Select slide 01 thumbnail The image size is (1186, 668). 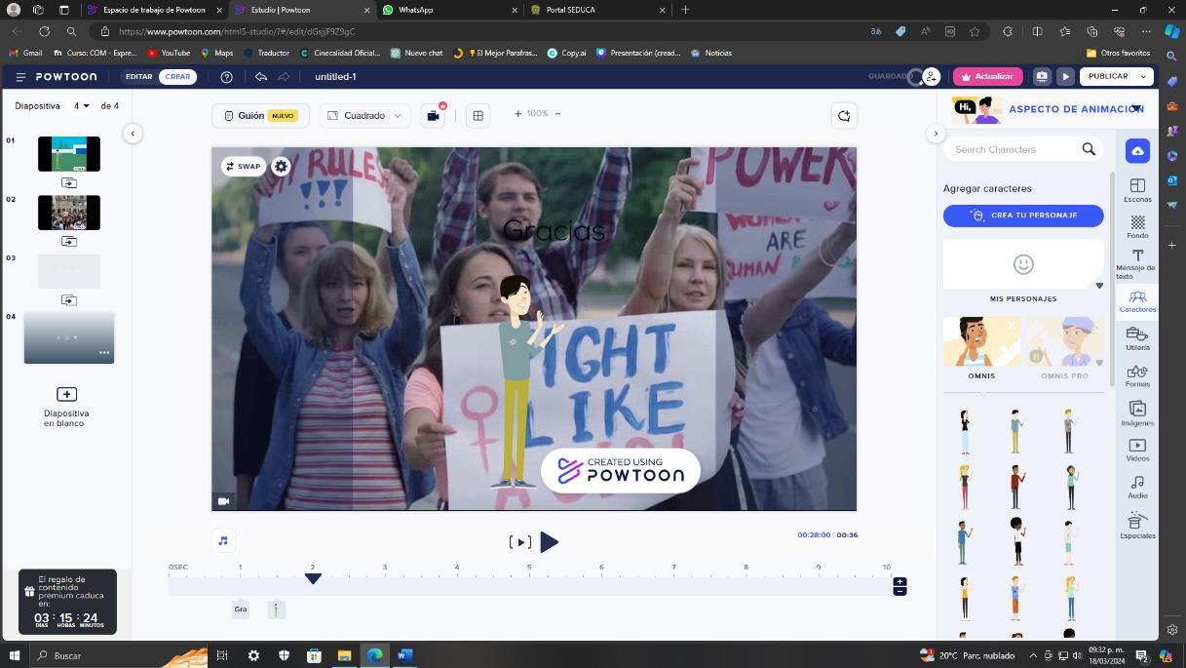(69, 154)
